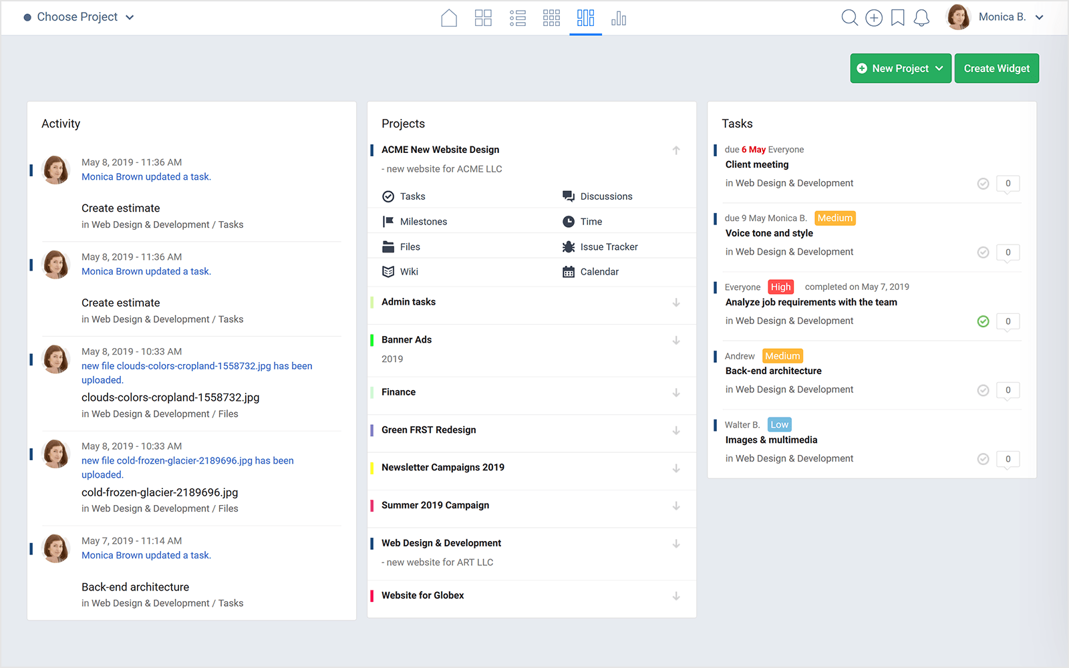Open the bookmarks icon
This screenshot has width=1069, height=668.
pos(898,17)
